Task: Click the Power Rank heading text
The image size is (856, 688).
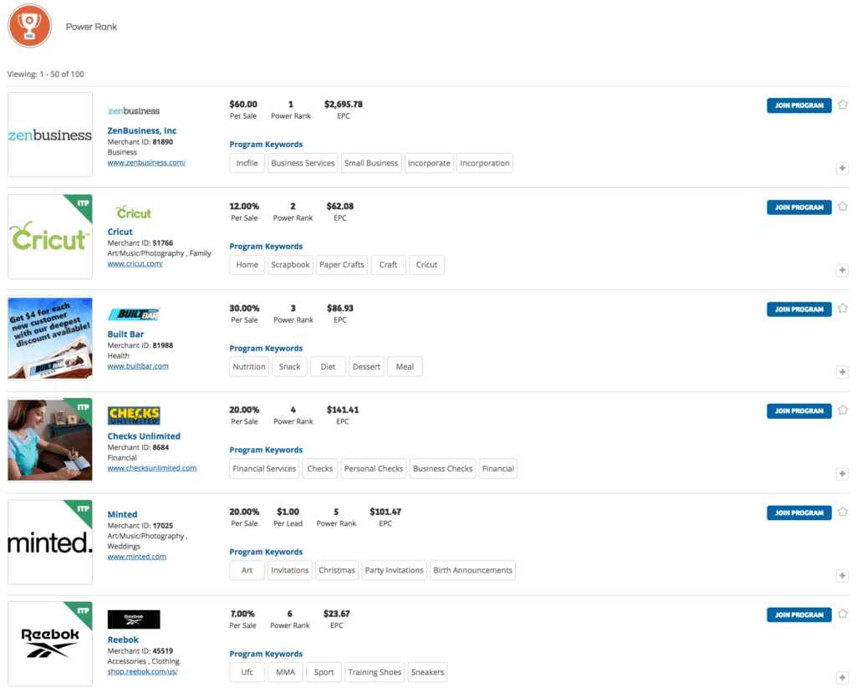Action: (x=91, y=27)
